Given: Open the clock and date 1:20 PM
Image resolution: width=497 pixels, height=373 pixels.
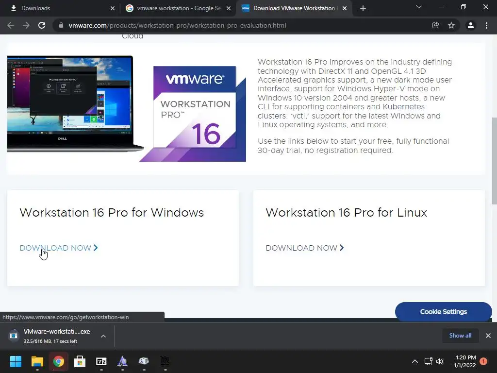Looking at the screenshot, I should click(x=465, y=361).
